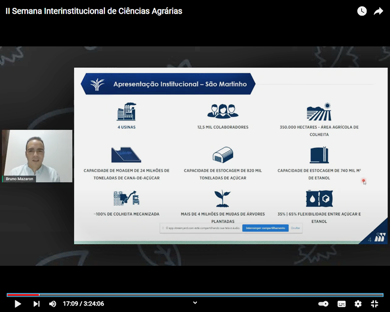Click the seedling sprout icon

click(x=223, y=198)
